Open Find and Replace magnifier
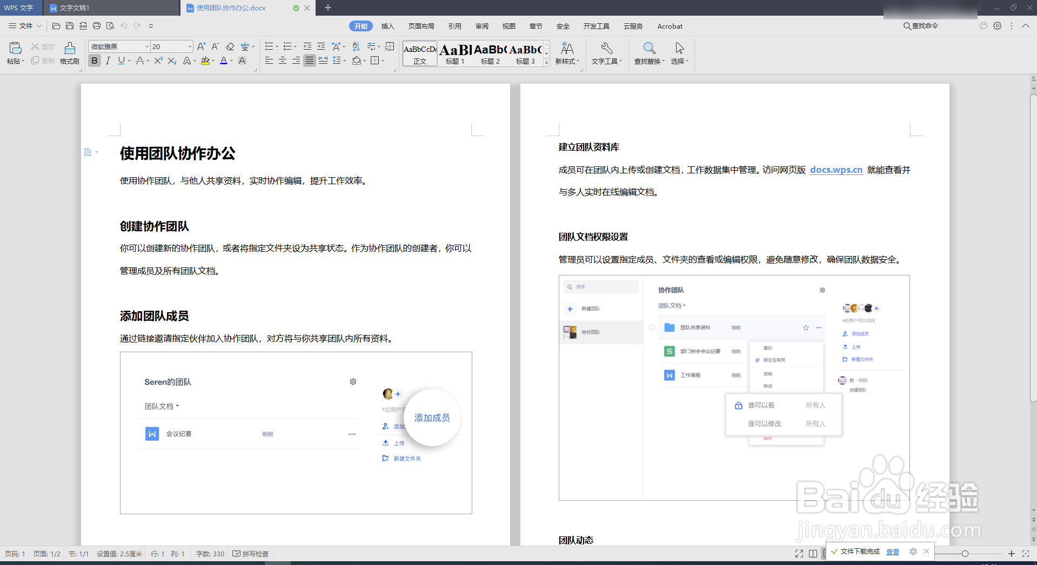Viewport: 1037px width, 565px height. pyautogui.click(x=650, y=48)
